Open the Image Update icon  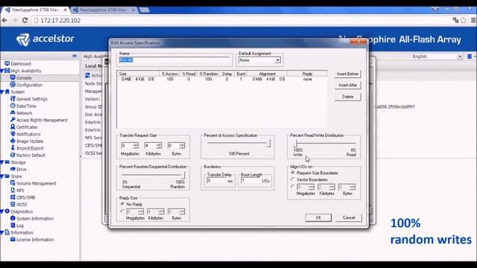pos(13,141)
